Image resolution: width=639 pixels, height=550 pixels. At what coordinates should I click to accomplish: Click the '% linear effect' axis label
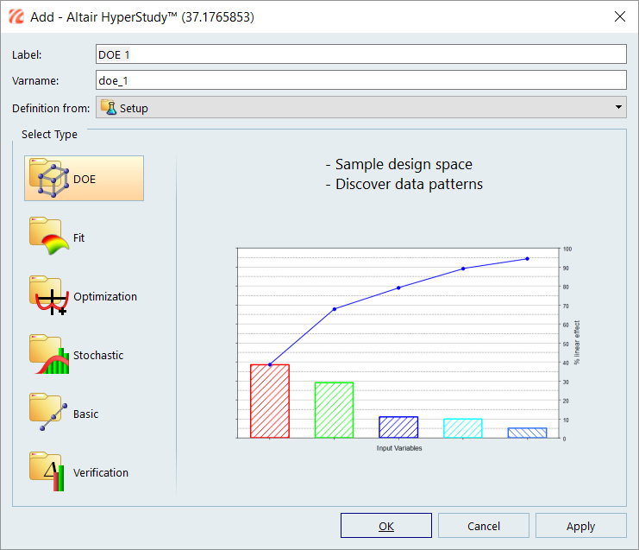[x=577, y=342]
